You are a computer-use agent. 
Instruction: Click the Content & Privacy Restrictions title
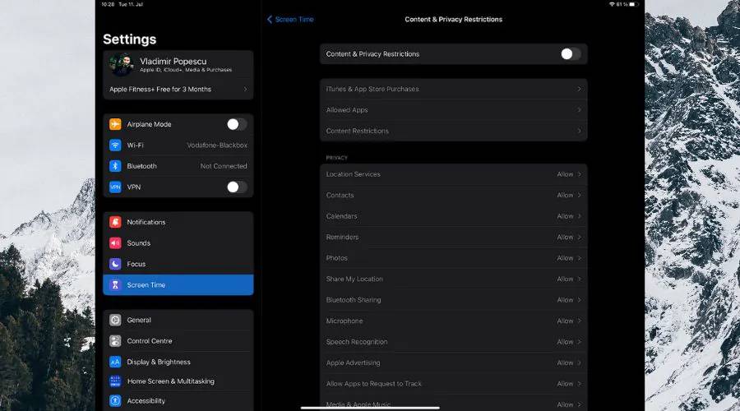coord(454,20)
